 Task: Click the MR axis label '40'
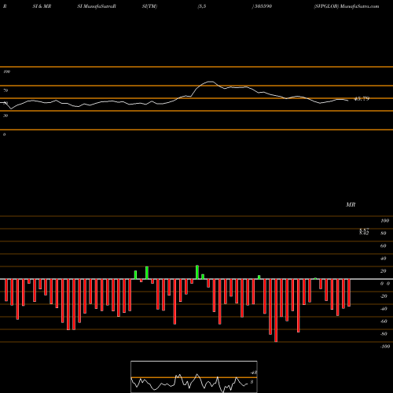click(x=384, y=259)
